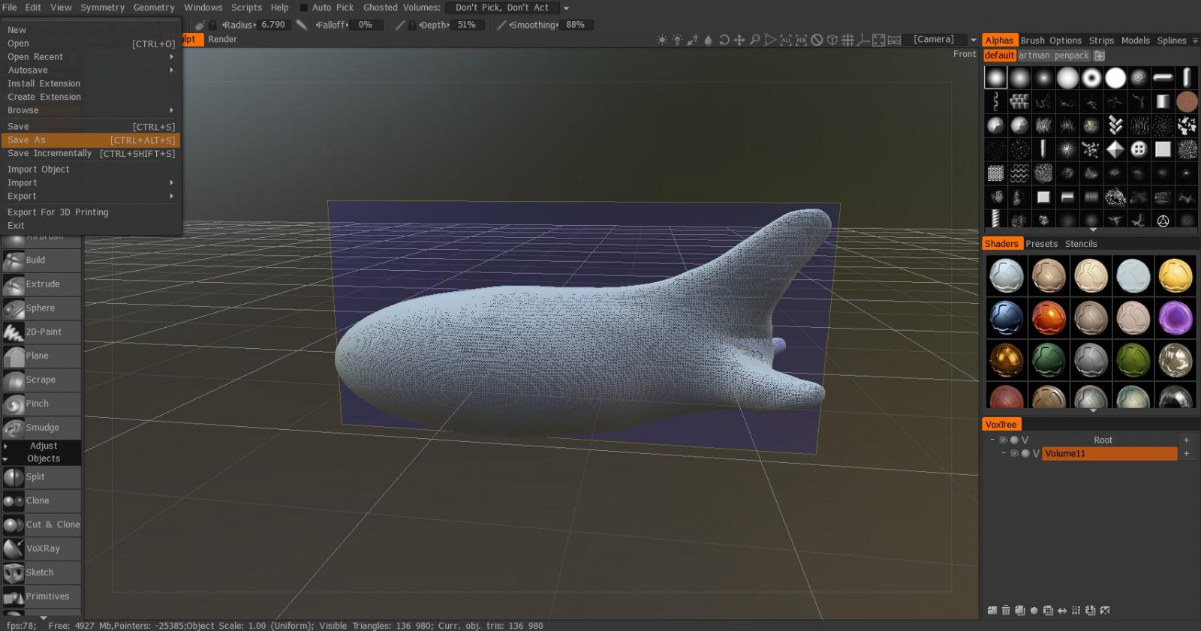1201x631 pixels.
Task: Select the Split object tool
Action: 41,477
